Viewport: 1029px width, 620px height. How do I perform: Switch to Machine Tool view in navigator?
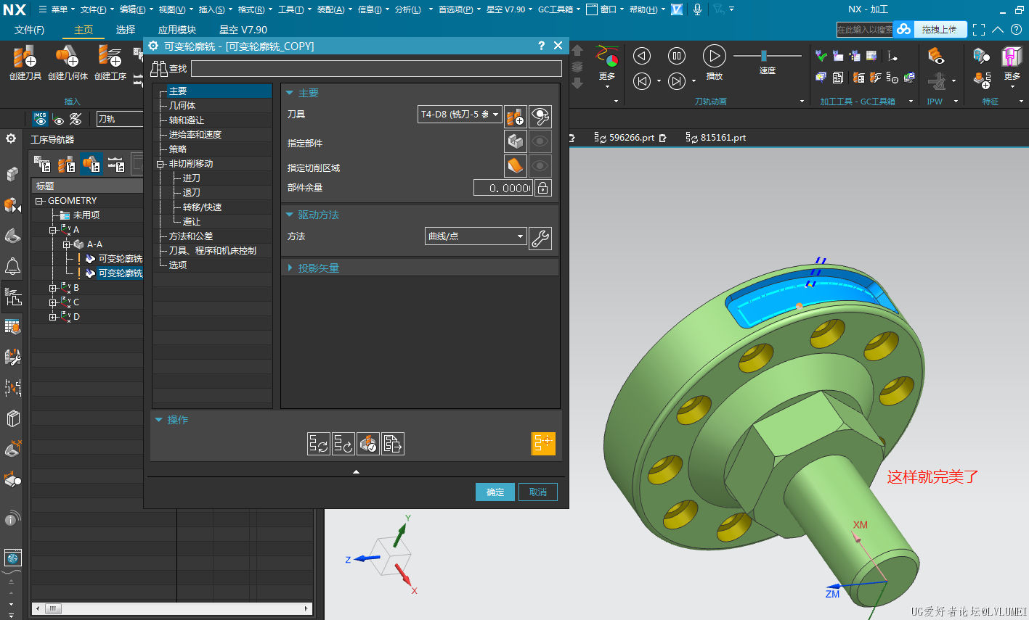tap(66, 165)
